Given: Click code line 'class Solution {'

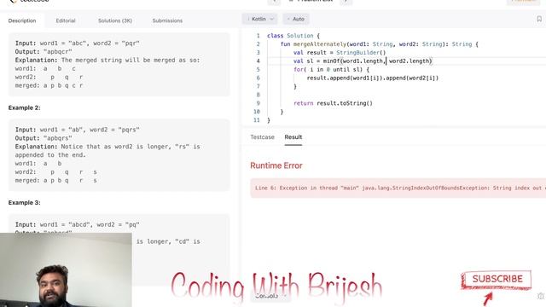Looking at the screenshot, I should tap(293, 36).
